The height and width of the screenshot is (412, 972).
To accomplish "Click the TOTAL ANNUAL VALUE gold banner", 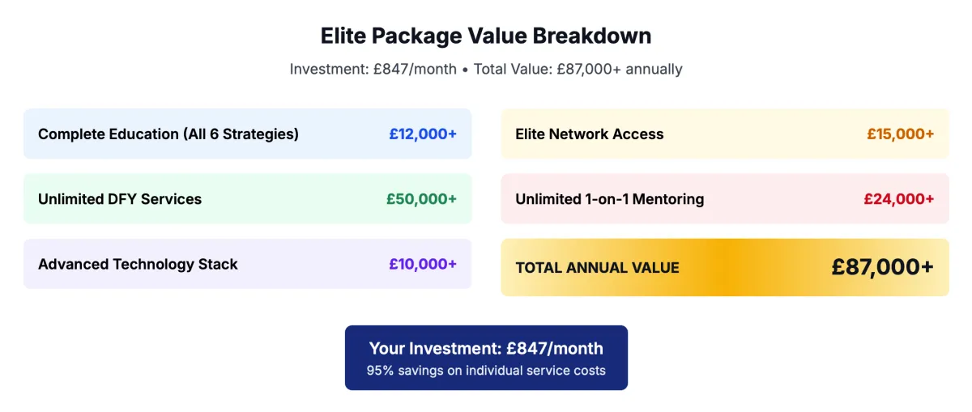I will [x=725, y=267].
